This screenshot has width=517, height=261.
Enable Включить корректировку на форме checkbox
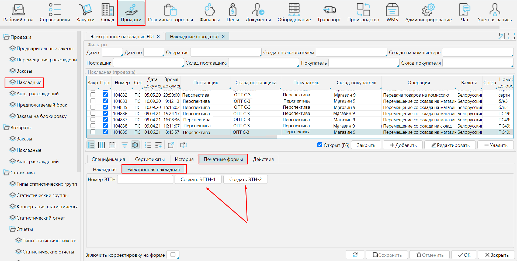tap(173, 255)
